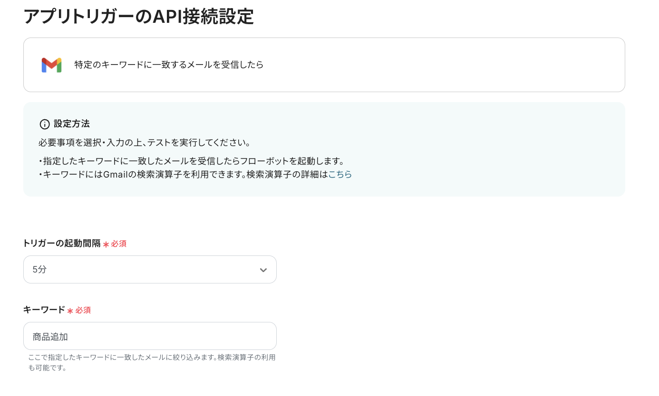Viewport: 659px width, 396px height.
Task: Click the フローボットを起動します bullet line
Action: pos(191,161)
